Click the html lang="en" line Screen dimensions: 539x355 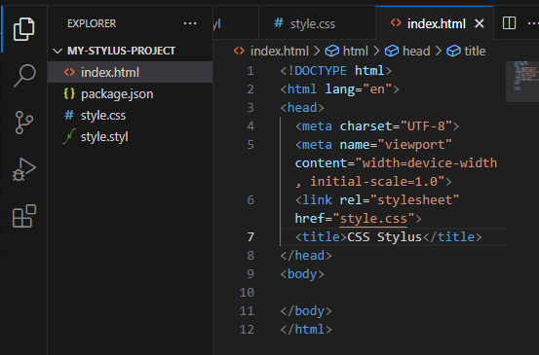(339, 89)
